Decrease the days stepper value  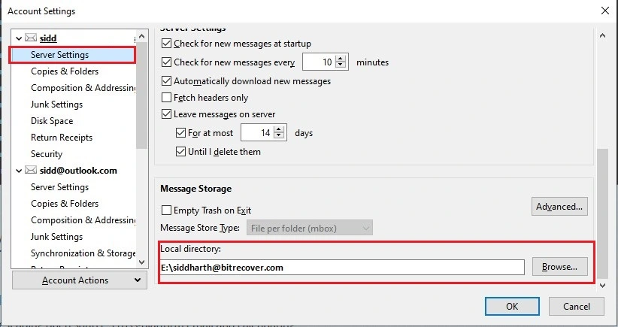280,137
